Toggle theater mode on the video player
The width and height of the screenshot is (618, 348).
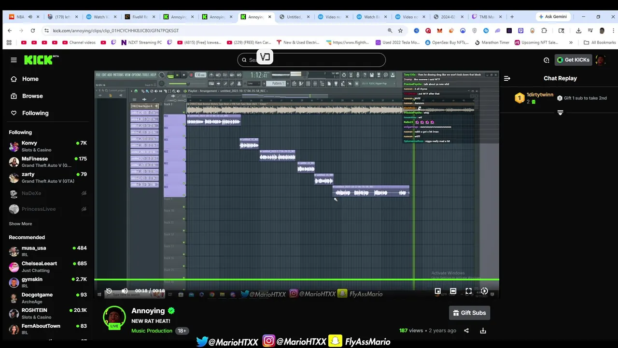tap(453, 291)
